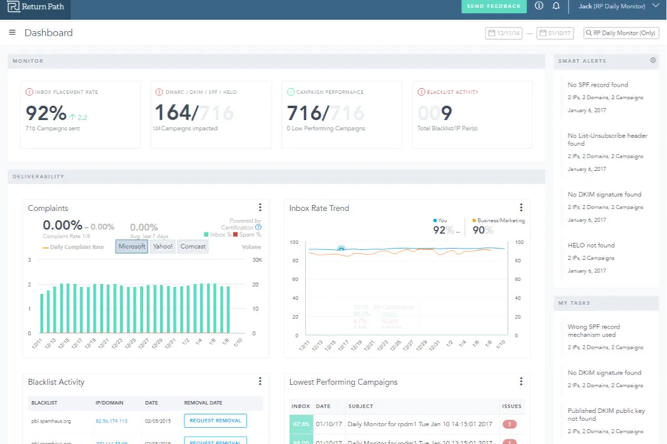Select the Comcast complaints filter

(x=193, y=246)
